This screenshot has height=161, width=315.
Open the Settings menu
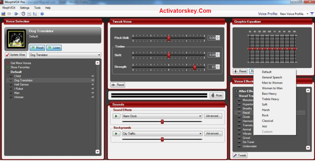coord(24,8)
